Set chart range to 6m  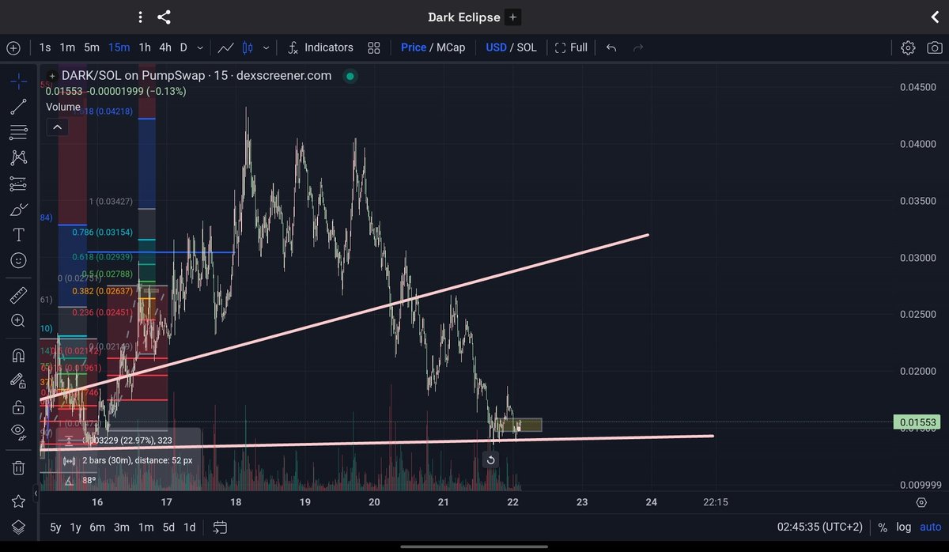[97, 527]
